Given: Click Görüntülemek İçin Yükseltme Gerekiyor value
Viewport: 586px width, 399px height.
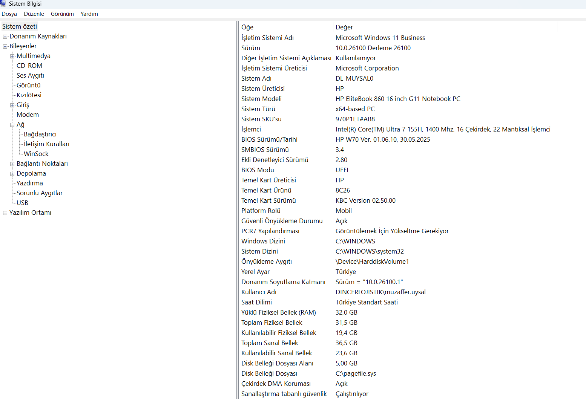Looking at the screenshot, I should pyautogui.click(x=392, y=231).
